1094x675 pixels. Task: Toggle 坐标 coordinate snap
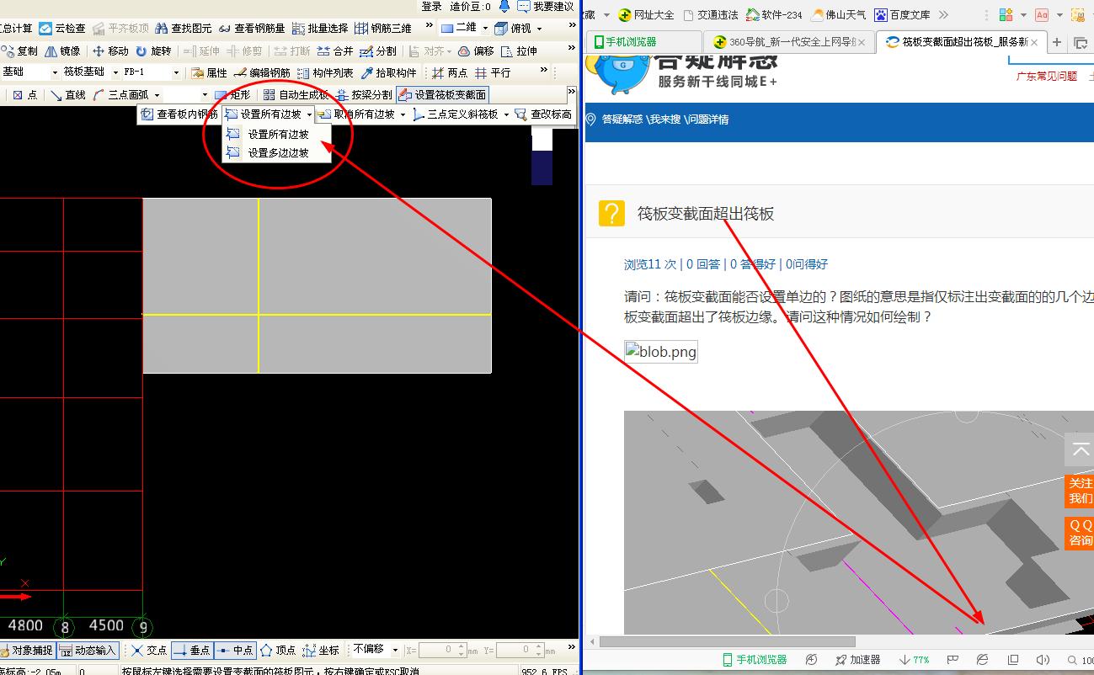[x=320, y=651]
